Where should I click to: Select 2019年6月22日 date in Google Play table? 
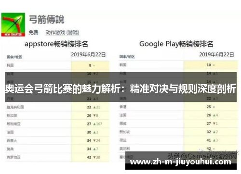216,55
